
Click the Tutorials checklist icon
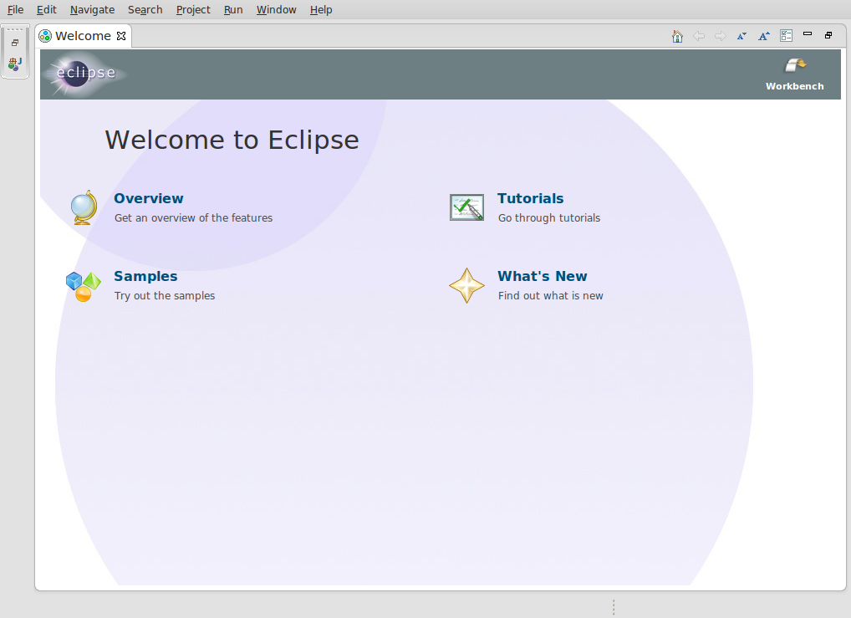coord(466,207)
